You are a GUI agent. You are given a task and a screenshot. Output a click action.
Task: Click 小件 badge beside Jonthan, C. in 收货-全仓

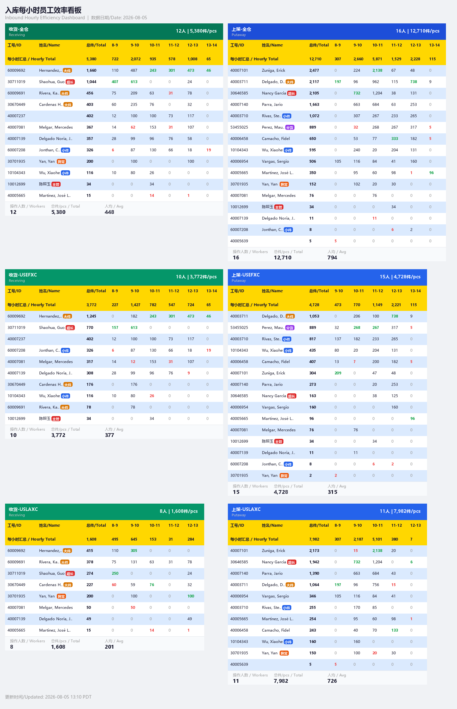coord(65,150)
